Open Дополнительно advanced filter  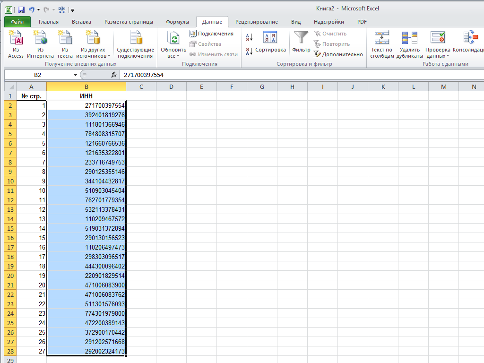338,54
